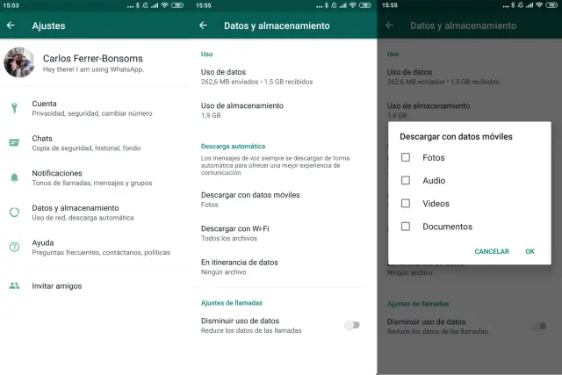Viewport: 562px width, 375px height.
Task: Open Descargar con Wi-Fi options
Action: 235,233
